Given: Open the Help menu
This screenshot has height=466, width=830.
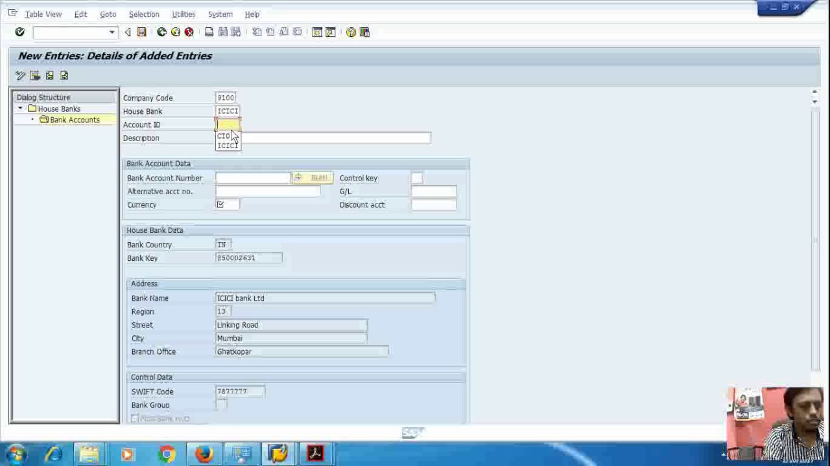Looking at the screenshot, I should (x=252, y=14).
